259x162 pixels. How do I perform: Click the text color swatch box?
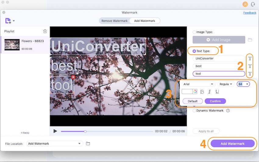tap(187, 91)
